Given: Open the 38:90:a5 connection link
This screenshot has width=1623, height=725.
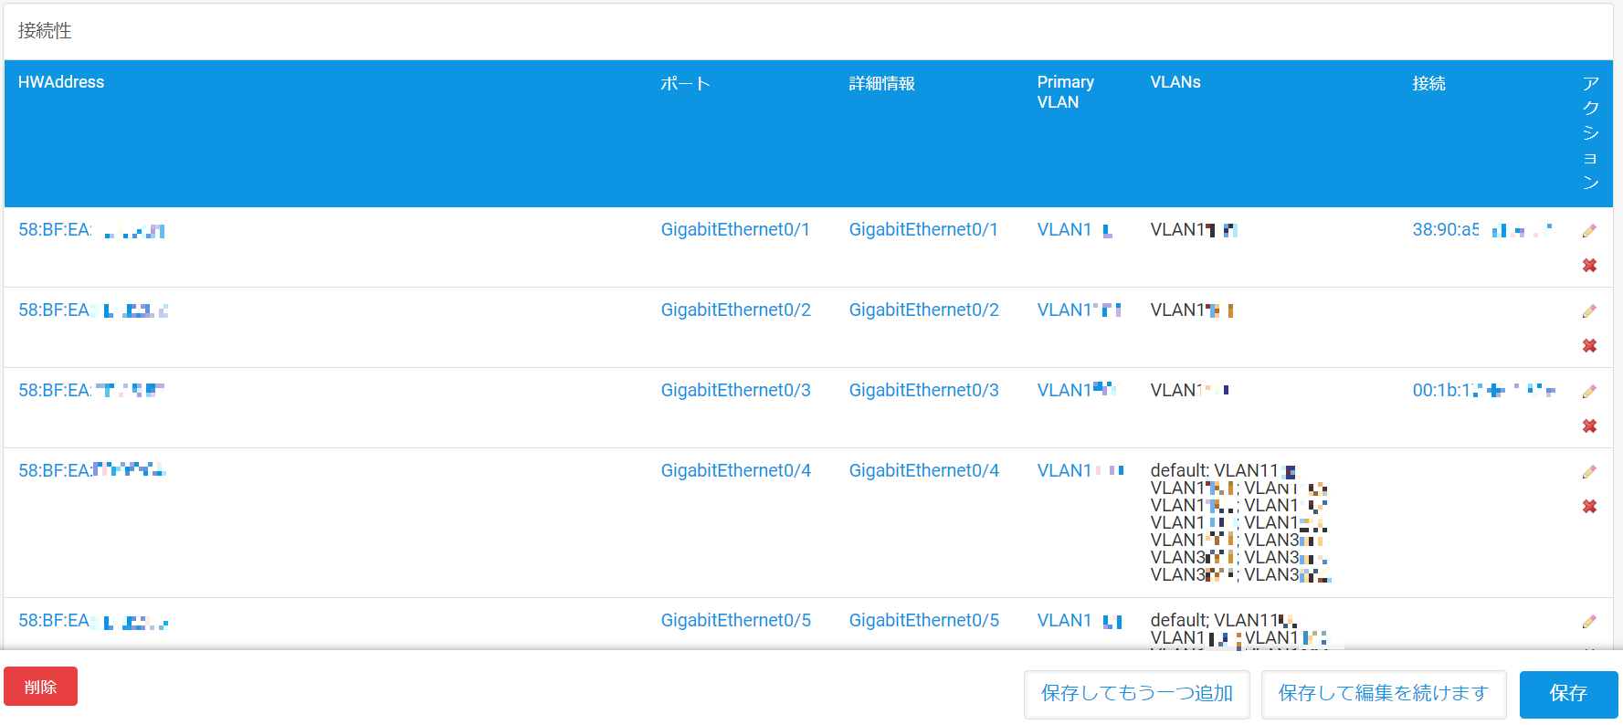Looking at the screenshot, I should point(1482,230).
